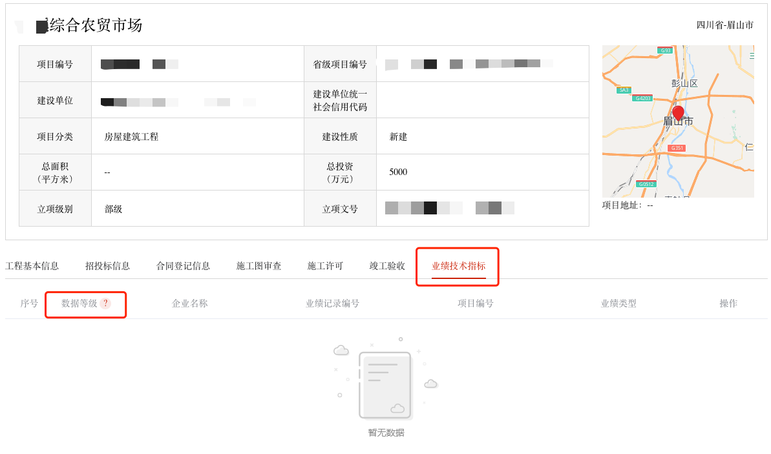Screen dimensions: 771x454
Task: Open the 施工图审查 tab
Action: click(259, 266)
